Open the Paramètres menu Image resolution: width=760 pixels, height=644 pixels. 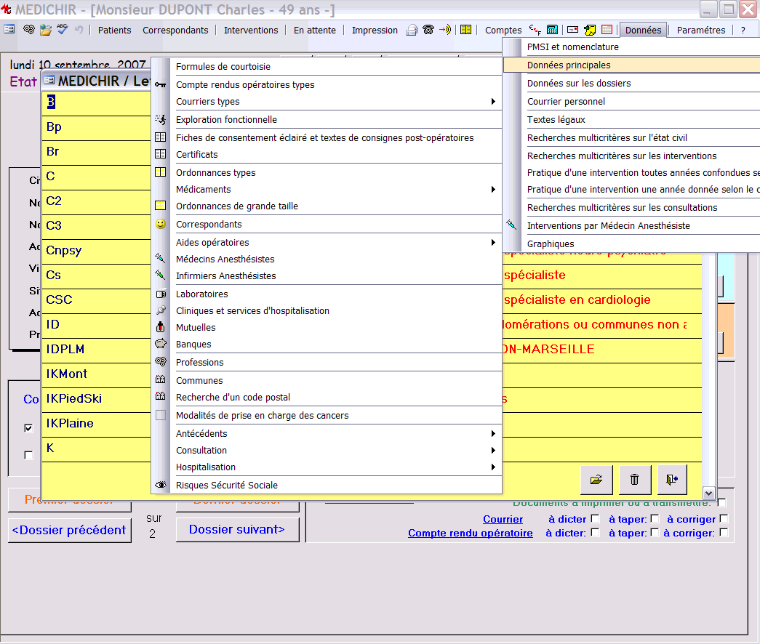(x=701, y=30)
